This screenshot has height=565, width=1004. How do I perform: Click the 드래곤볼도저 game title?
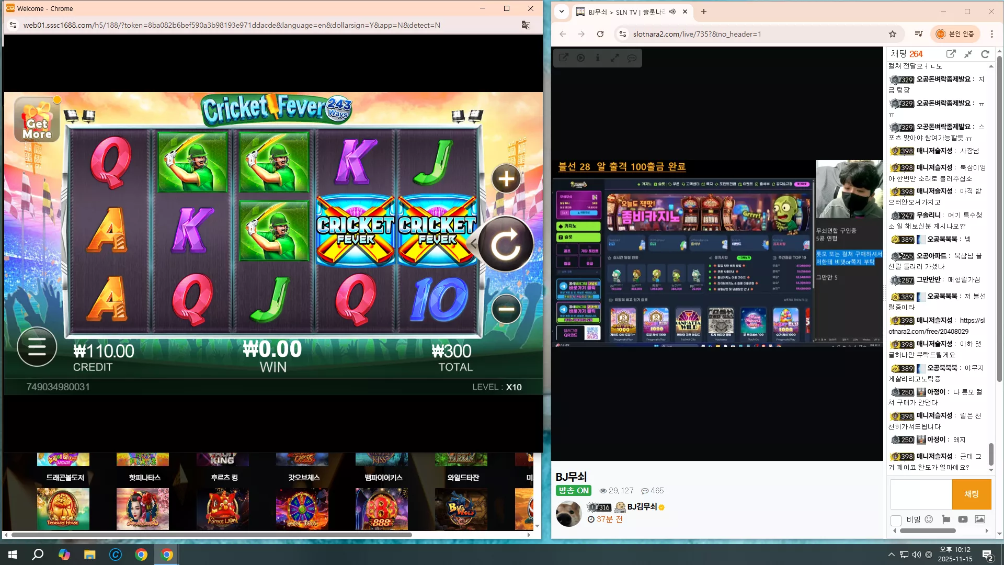click(65, 477)
